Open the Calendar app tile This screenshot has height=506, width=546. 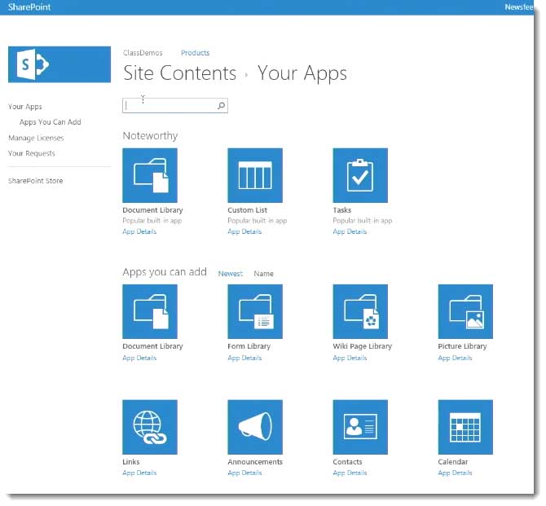pyautogui.click(x=465, y=427)
